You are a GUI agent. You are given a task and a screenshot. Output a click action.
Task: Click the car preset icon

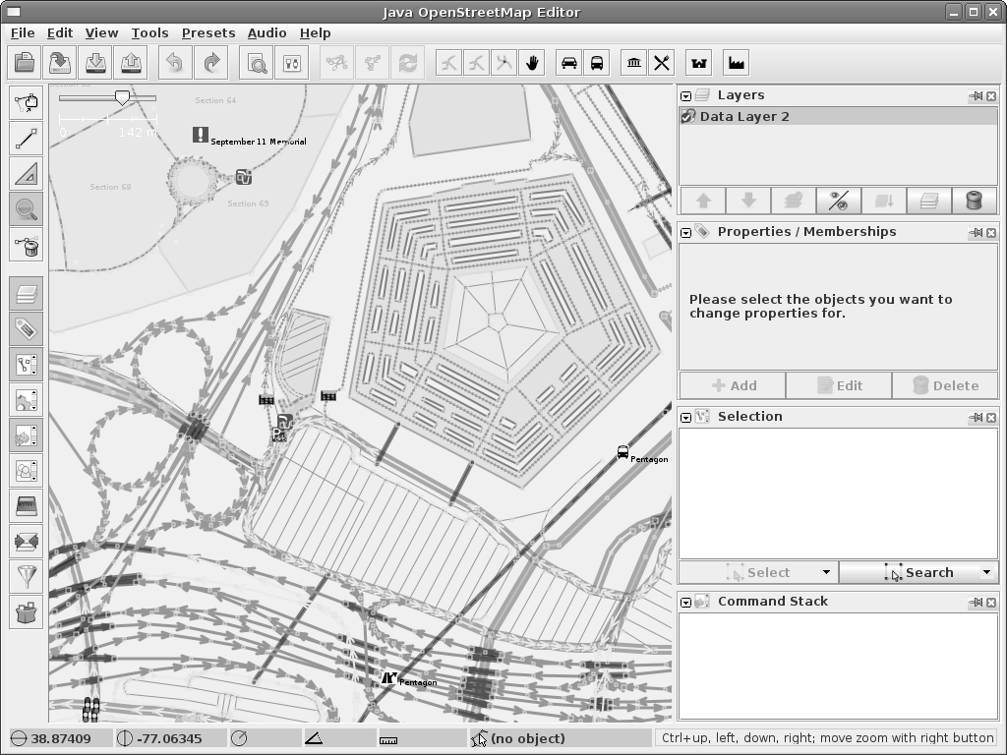pyautogui.click(x=568, y=63)
